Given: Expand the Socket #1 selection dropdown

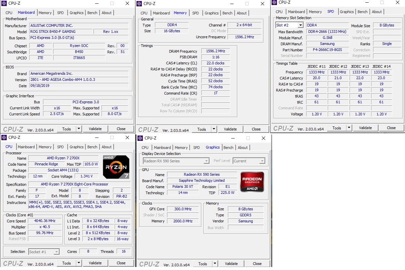Looking at the screenshot, I should 56,252.
